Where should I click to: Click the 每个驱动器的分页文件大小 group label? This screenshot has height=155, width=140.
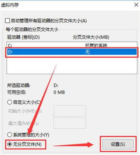tap(32, 30)
